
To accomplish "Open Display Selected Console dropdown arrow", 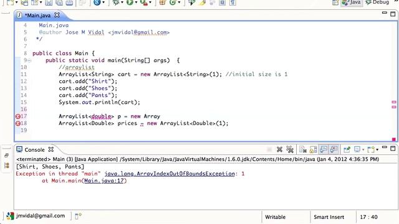I will [363, 149].
